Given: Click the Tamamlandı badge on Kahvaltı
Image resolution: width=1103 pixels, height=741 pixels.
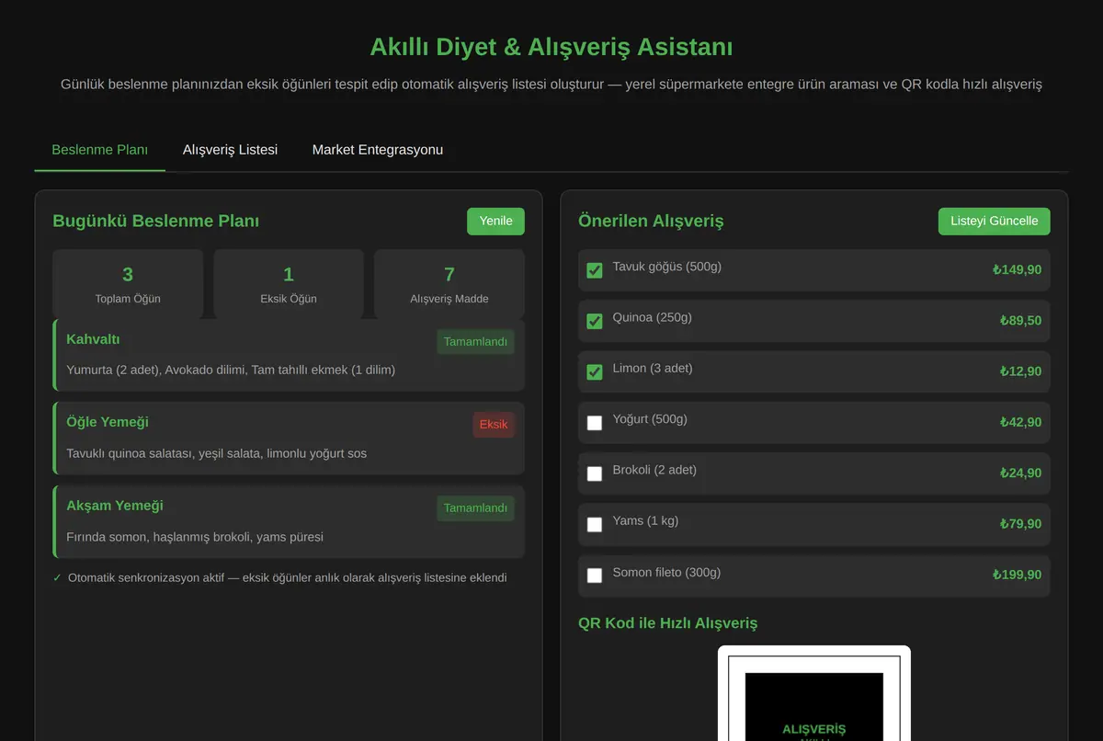Looking at the screenshot, I should click(475, 342).
